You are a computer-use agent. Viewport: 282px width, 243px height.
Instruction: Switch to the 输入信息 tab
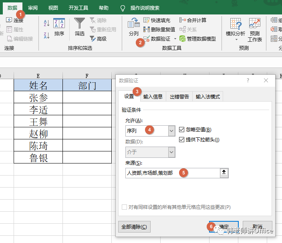[153, 97]
